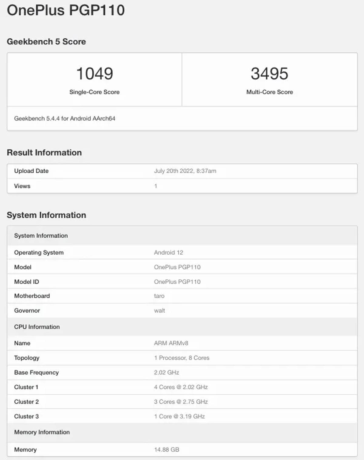This screenshot has height=460, width=364.
Task: Expand the CPU Information section
Action: click(x=37, y=327)
